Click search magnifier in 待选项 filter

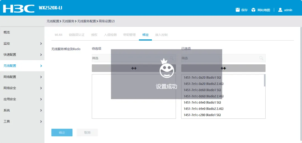[x=172, y=58]
